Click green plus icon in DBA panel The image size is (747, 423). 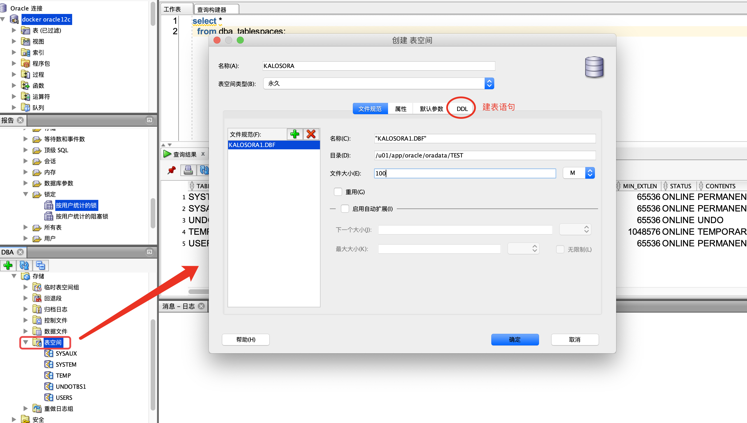point(8,265)
